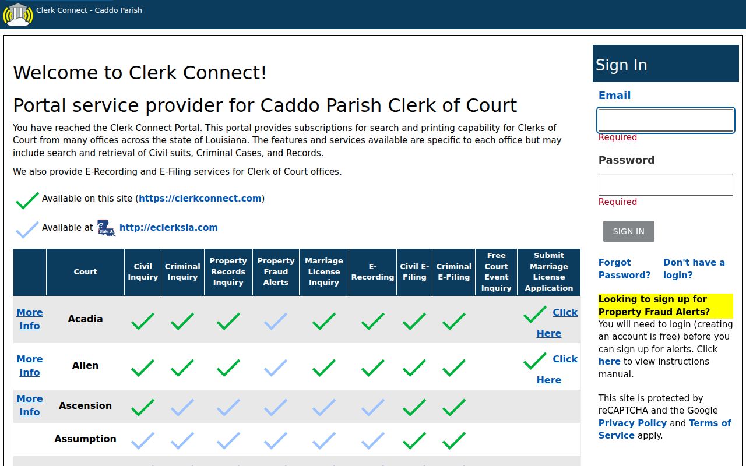The width and height of the screenshot is (746, 466).
Task: Click Acadia's Criminal E-Filing checkmark
Action: tap(454, 321)
